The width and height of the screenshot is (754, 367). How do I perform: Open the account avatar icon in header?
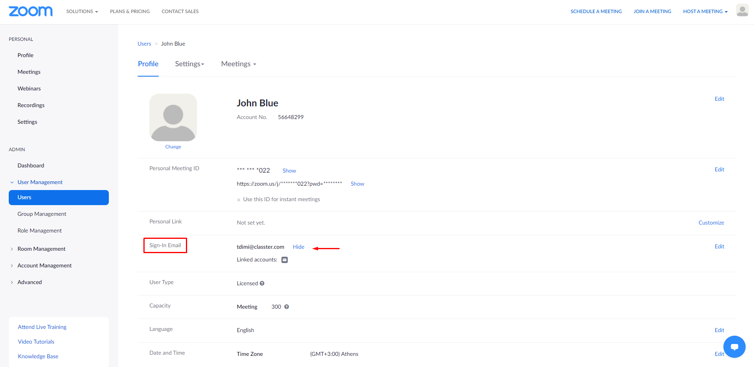742,11
